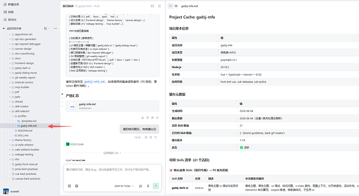
Task: Expand the 任务耗时 26s task duration details
Action: coord(112,153)
